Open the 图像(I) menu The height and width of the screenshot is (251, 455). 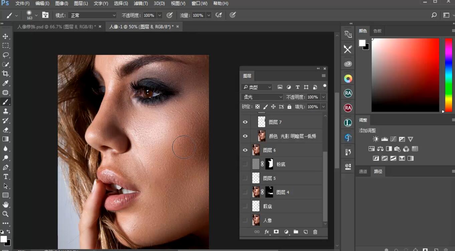61,3
